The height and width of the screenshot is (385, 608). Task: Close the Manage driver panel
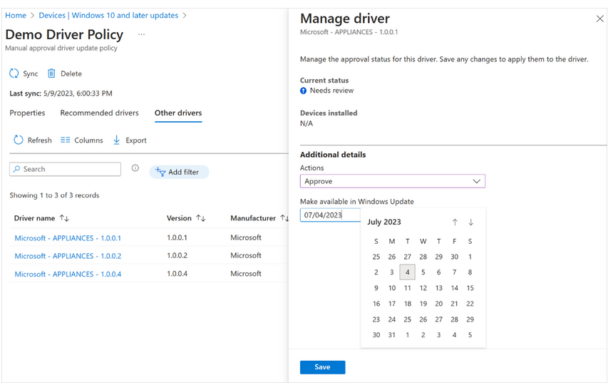tap(599, 19)
